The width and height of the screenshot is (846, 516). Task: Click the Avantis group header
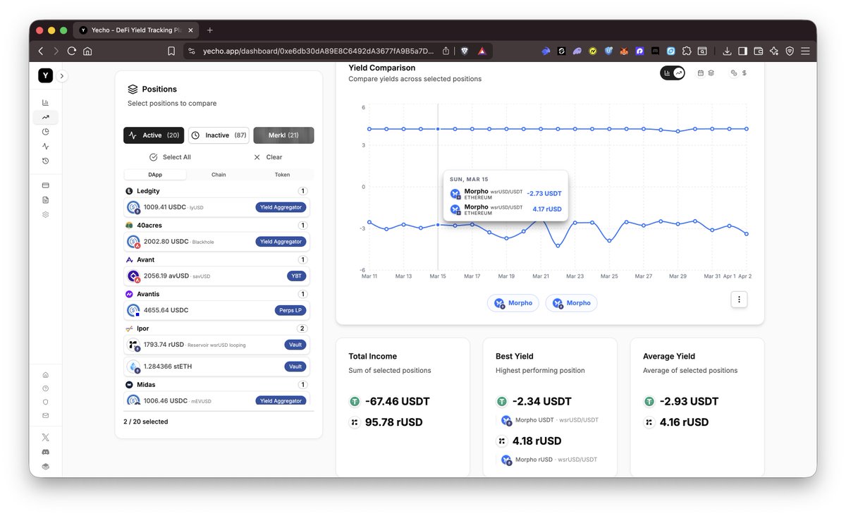pos(216,294)
